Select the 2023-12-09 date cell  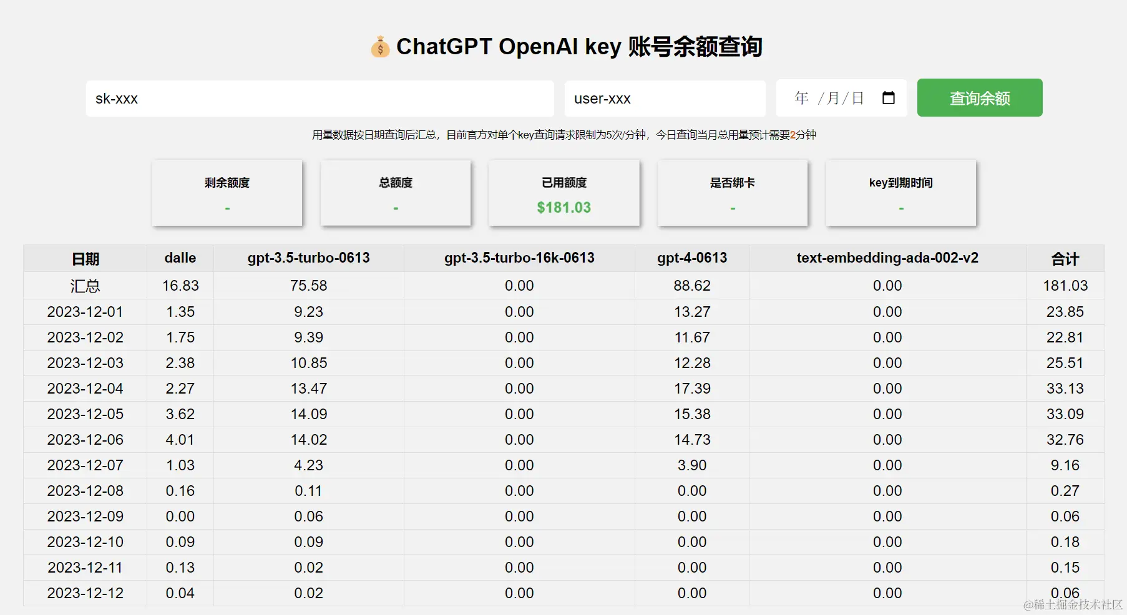point(85,516)
